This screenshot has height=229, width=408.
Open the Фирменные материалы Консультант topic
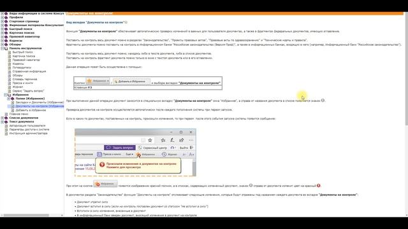pos(36,25)
